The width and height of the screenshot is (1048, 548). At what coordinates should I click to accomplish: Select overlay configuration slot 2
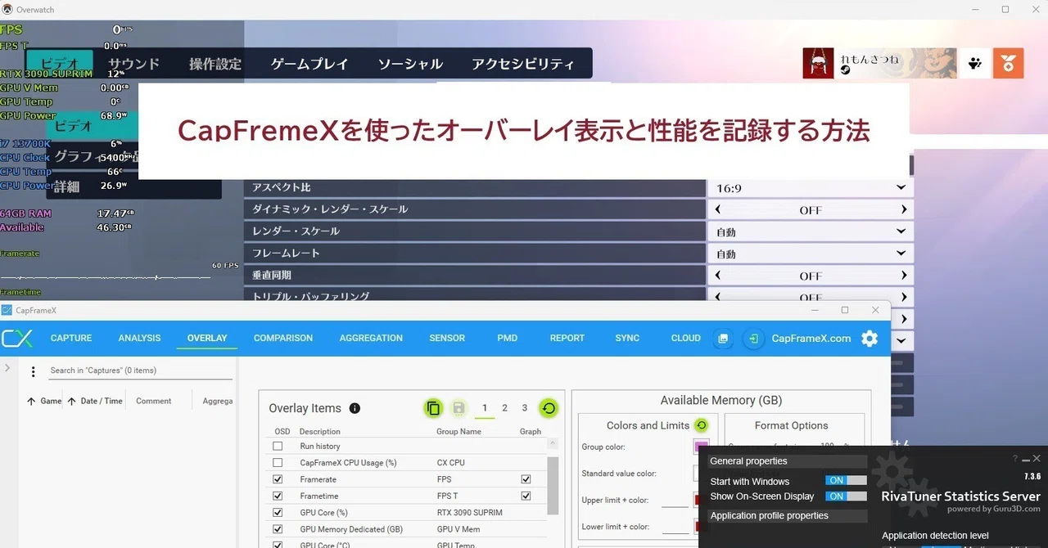[504, 408]
